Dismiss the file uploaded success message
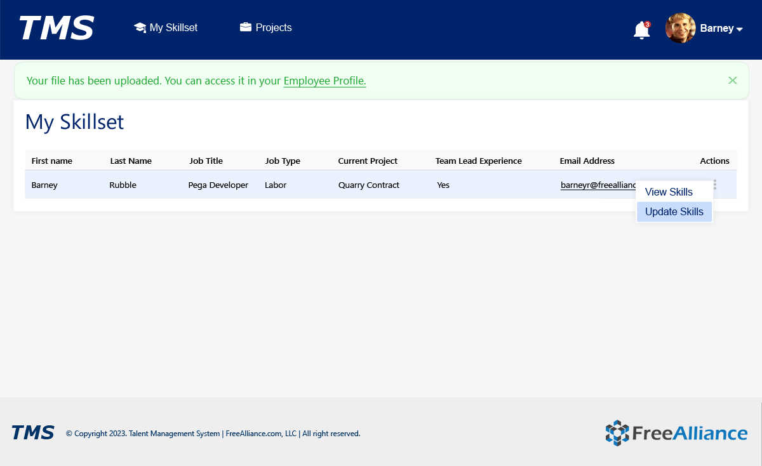The height and width of the screenshot is (466, 762). coord(732,81)
